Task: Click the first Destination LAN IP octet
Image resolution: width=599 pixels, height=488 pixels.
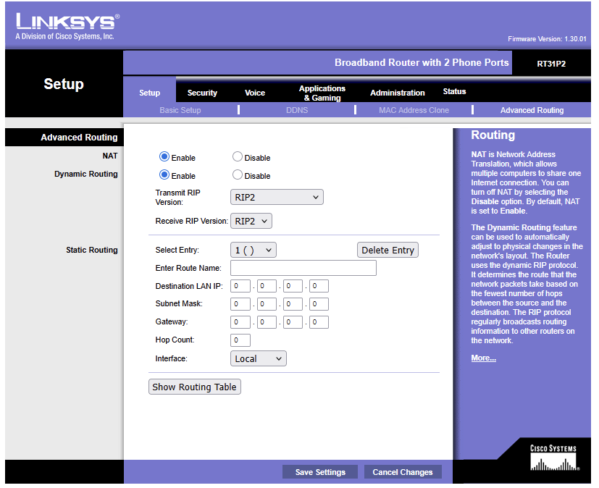Action: click(240, 286)
